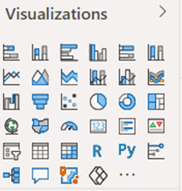Insert a Matrix visual
This screenshot has width=182, height=191.
(x=69, y=151)
